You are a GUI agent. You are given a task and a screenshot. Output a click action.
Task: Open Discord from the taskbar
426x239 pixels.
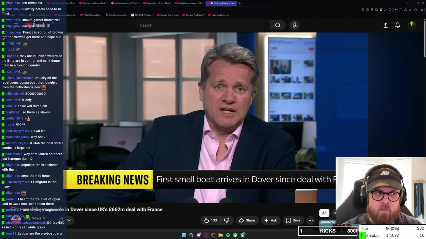[x=199, y=235]
